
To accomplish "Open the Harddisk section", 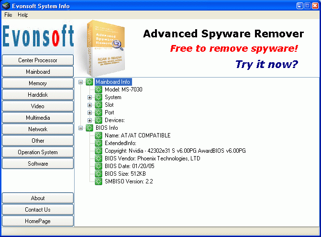I will (x=38, y=95).
